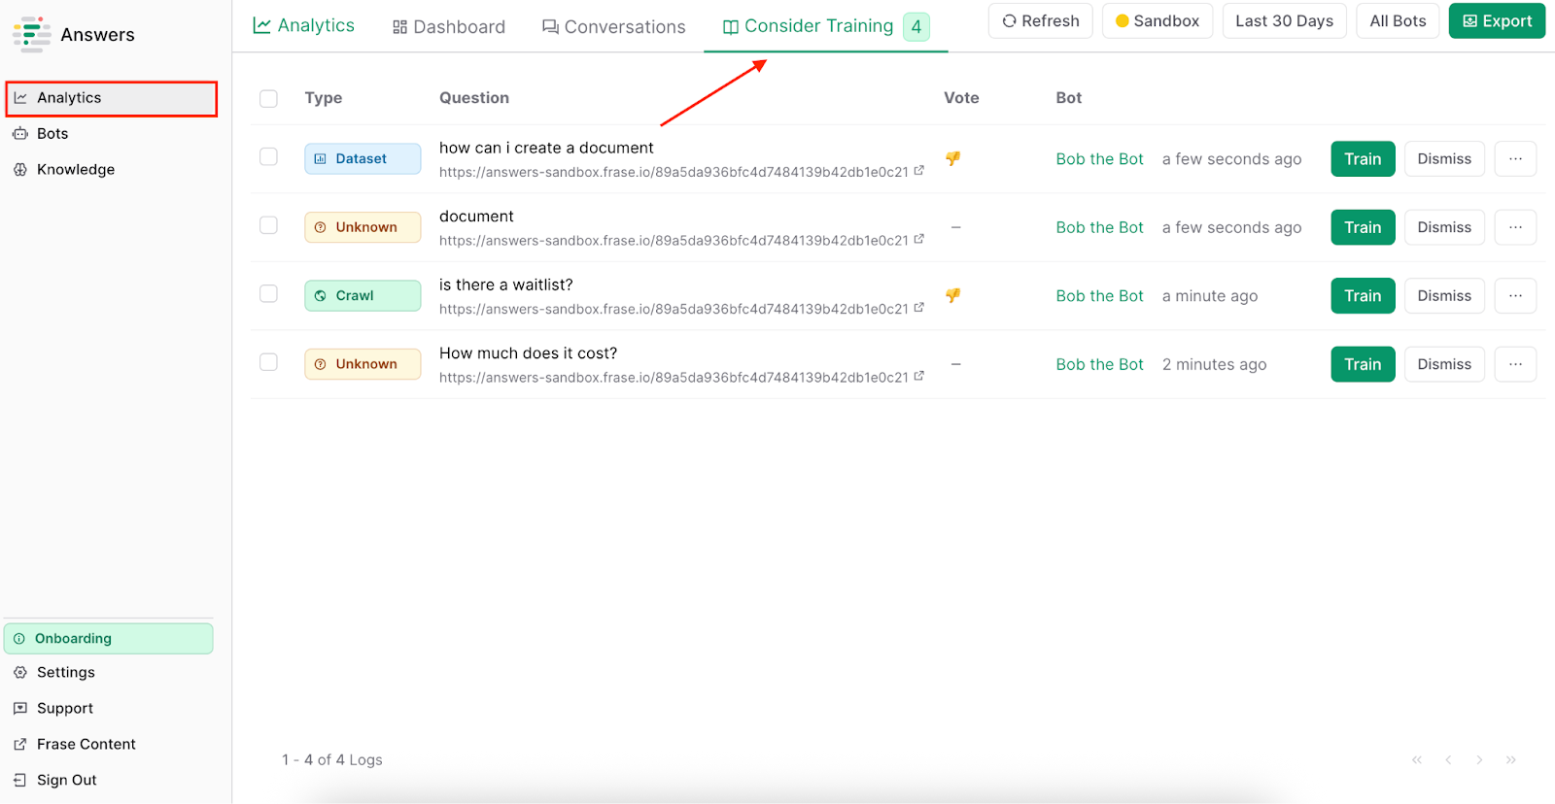Open the Dashboard tab
The width and height of the screenshot is (1555, 804).
point(448,26)
